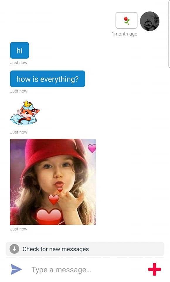
Task: Tap "Just now" below the photo
Action: click(x=19, y=229)
